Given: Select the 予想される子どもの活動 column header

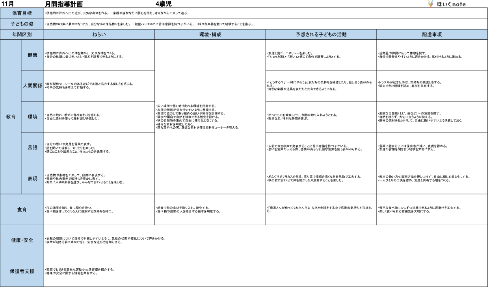Looking at the screenshot, I should (321, 35).
